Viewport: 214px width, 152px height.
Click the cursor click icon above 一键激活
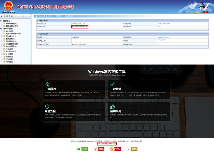pyautogui.click(x=47, y=85)
